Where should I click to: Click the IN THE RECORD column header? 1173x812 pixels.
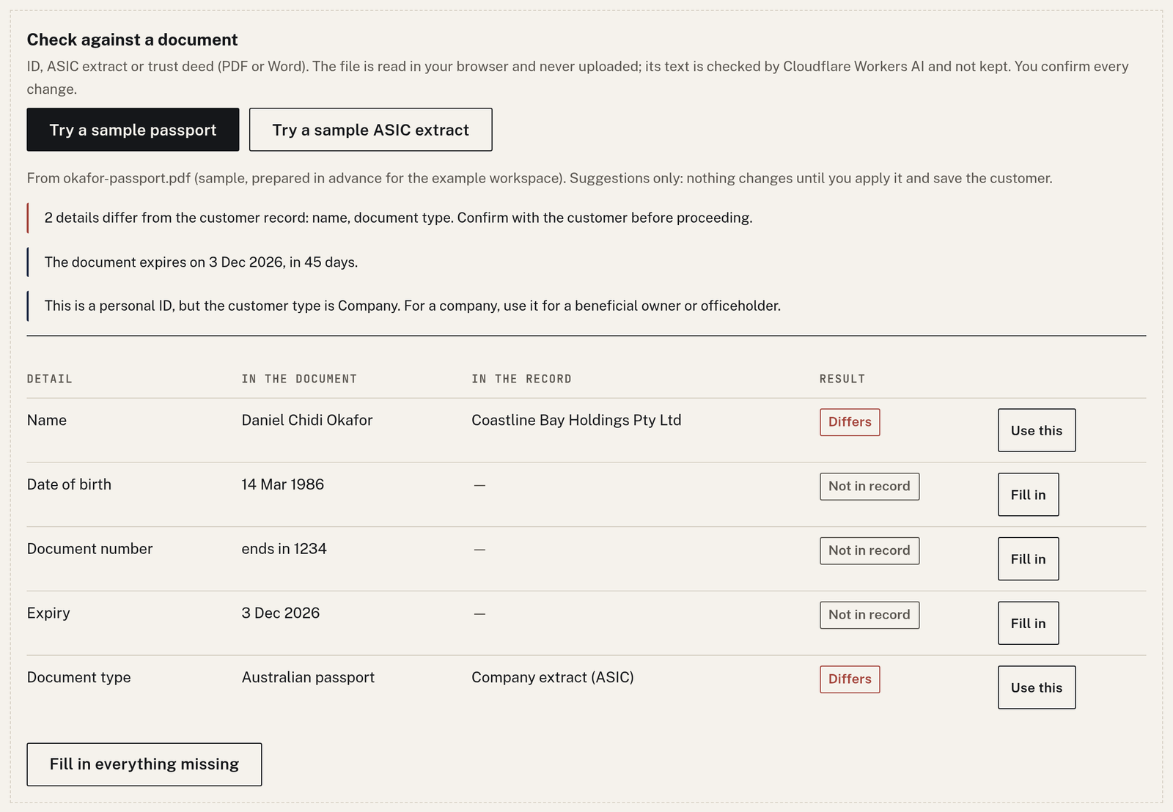coord(521,379)
